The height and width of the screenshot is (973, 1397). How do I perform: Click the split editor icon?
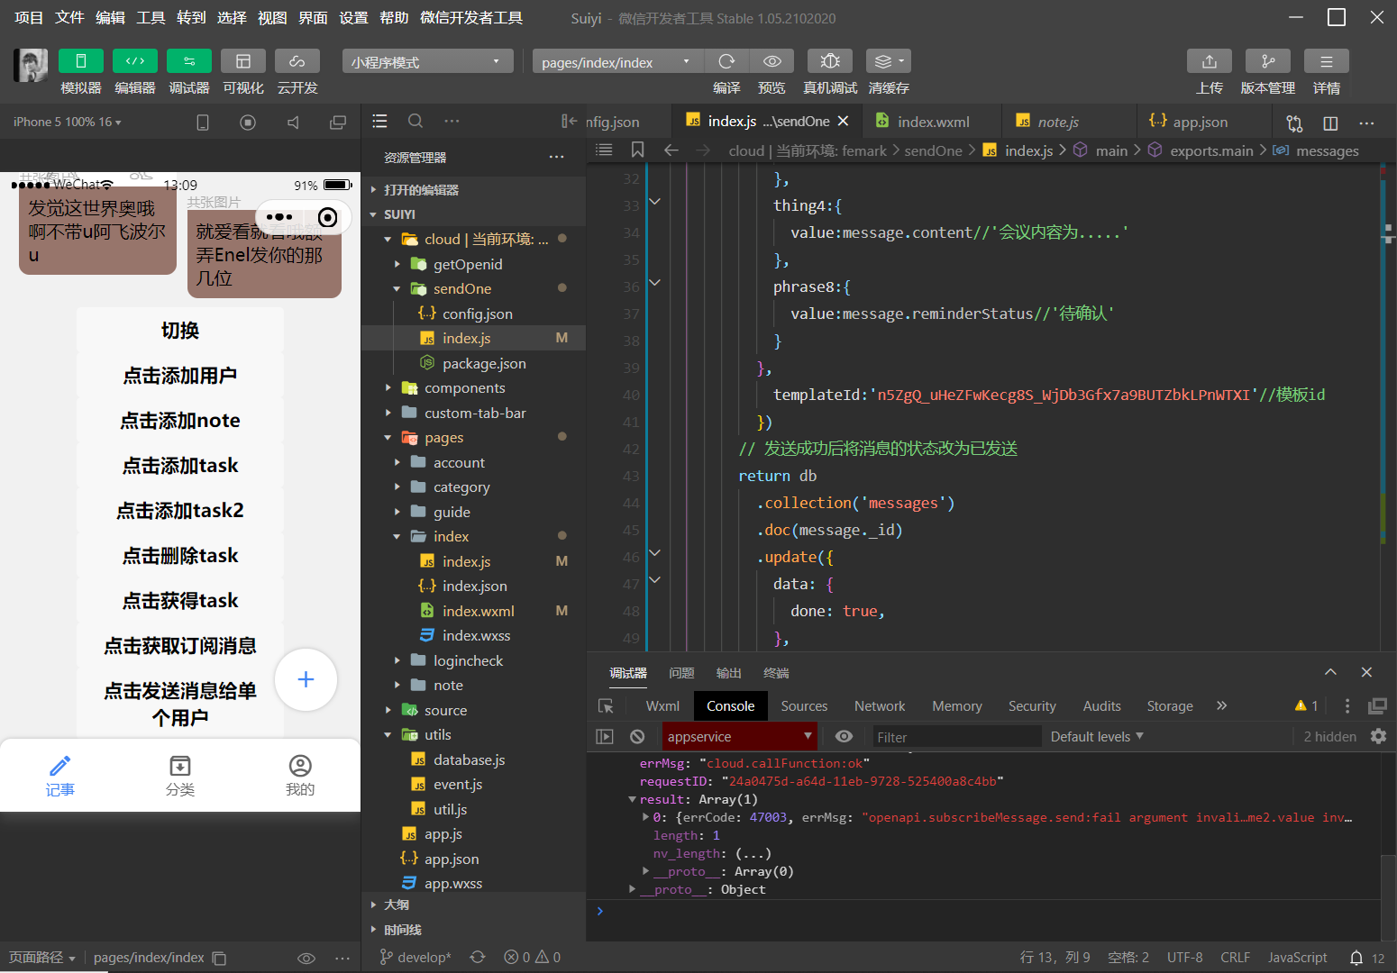[x=1330, y=123]
